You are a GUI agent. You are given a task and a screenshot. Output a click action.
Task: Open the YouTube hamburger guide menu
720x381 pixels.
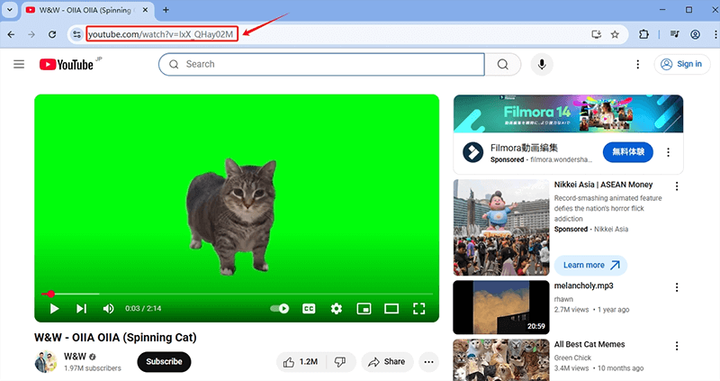tap(19, 64)
